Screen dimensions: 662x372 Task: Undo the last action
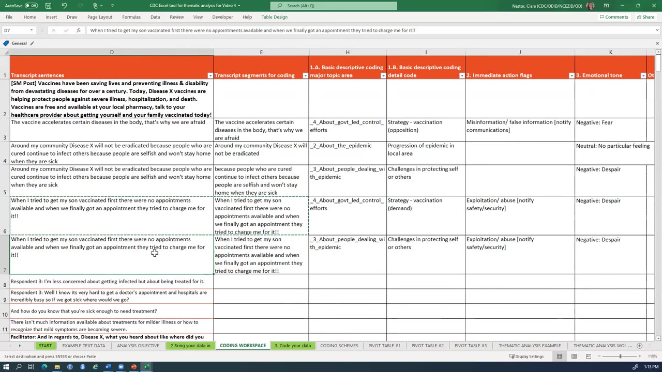point(64,6)
